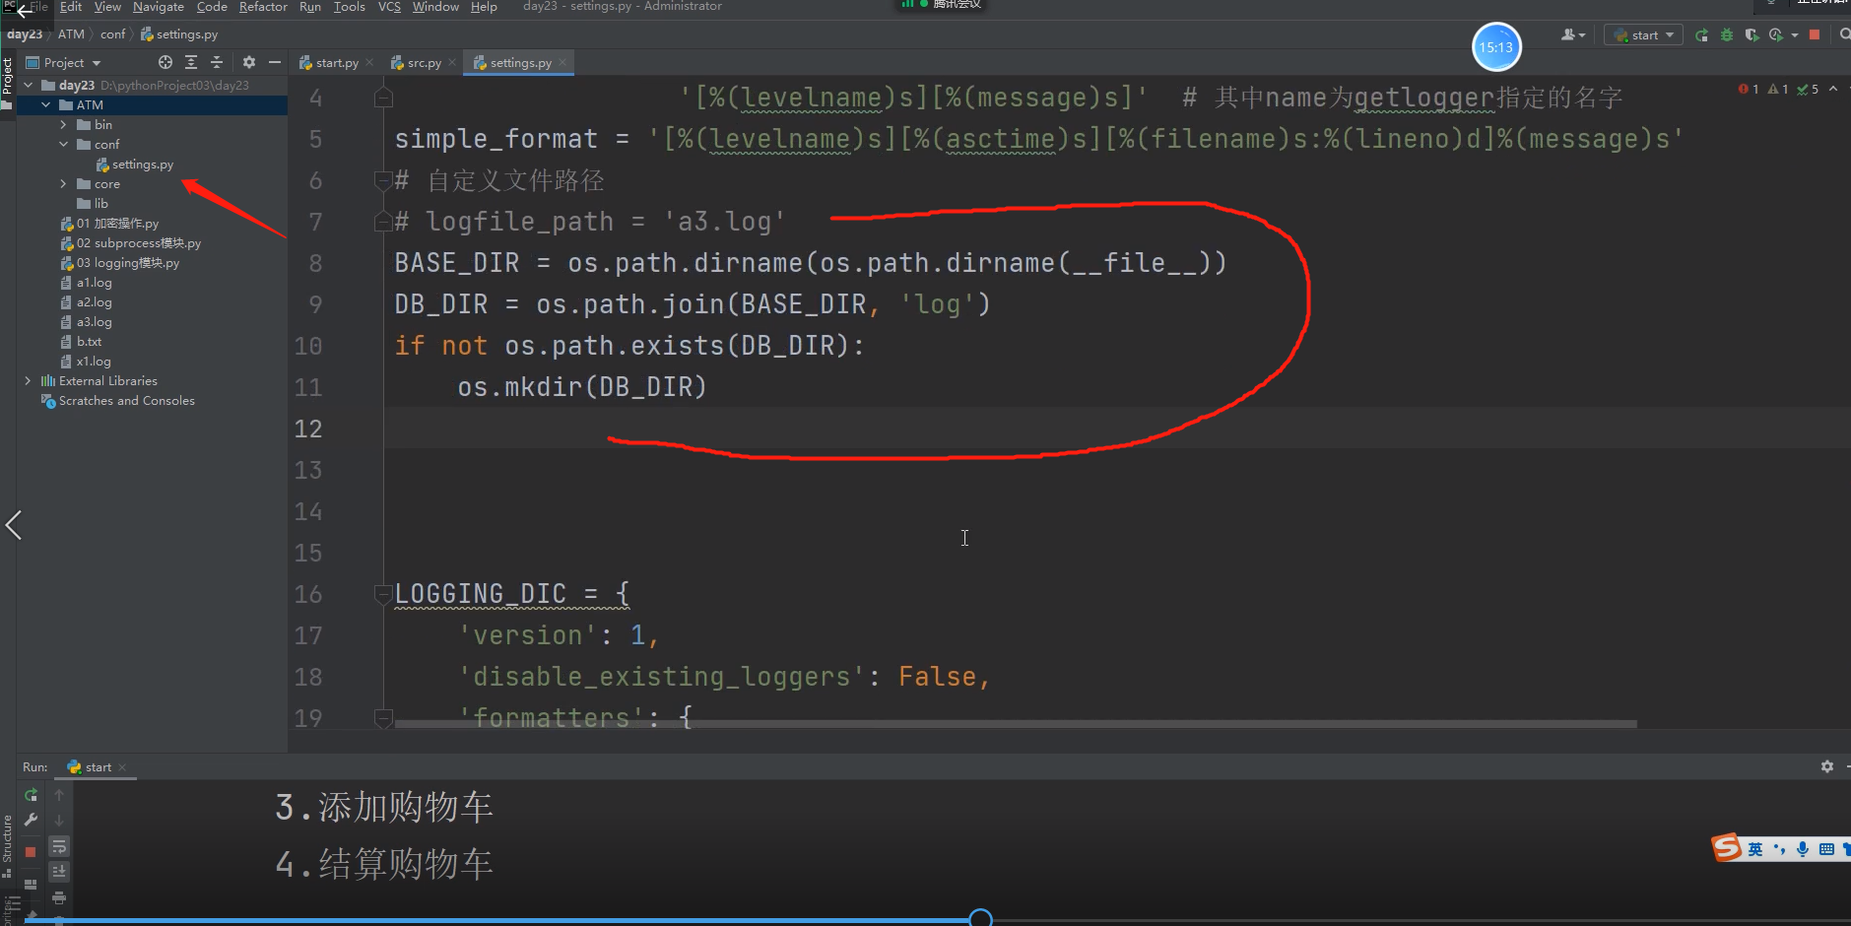Stop the running process from the main toolbar
The width and height of the screenshot is (1851, 926).
pyautogui.click(x=1815, y=35)
